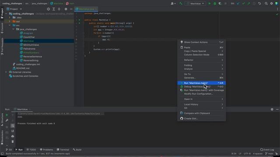Screen dimensions: 280x157
Task: Select MinimumValue class in project tree
Action: point(31,45)
